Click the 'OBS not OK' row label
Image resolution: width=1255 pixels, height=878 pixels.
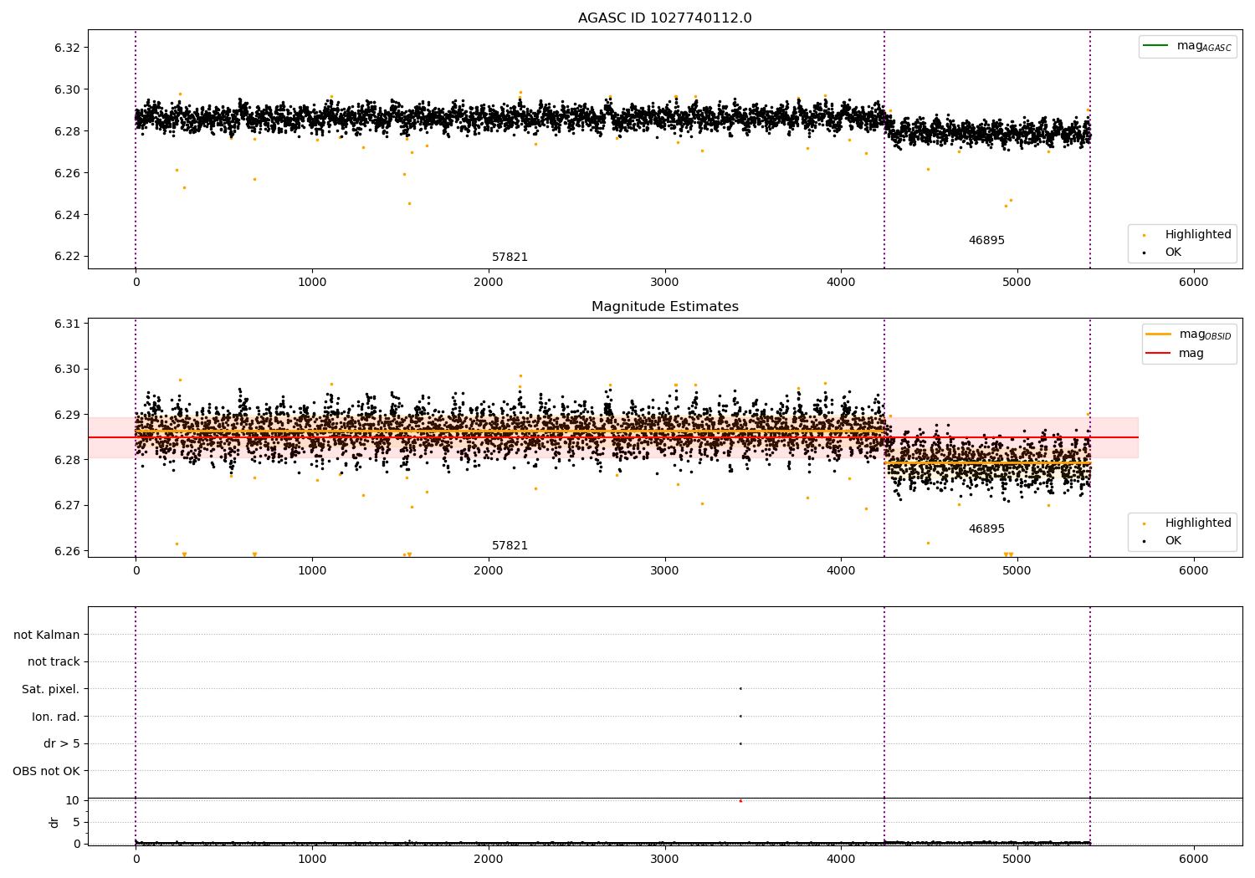click(x=46, y=771)
